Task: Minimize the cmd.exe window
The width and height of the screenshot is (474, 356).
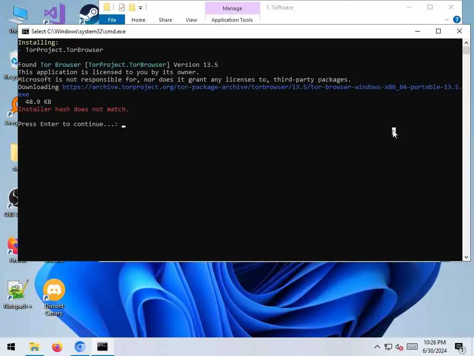Action: point(418,31)
